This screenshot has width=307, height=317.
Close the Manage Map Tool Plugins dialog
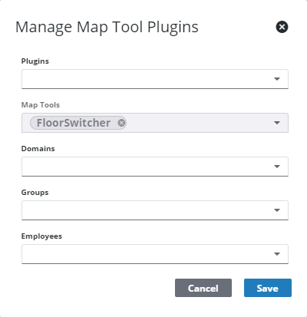(x=282, y=27)
